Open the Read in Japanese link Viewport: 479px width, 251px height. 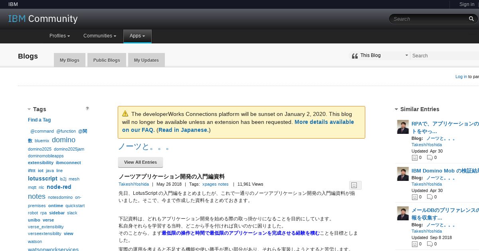click(x=184, y=130)
